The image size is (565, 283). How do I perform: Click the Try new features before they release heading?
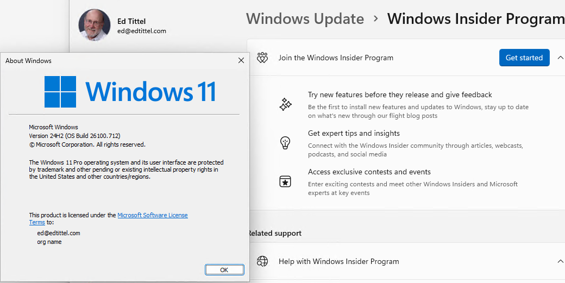pos(400,95)
